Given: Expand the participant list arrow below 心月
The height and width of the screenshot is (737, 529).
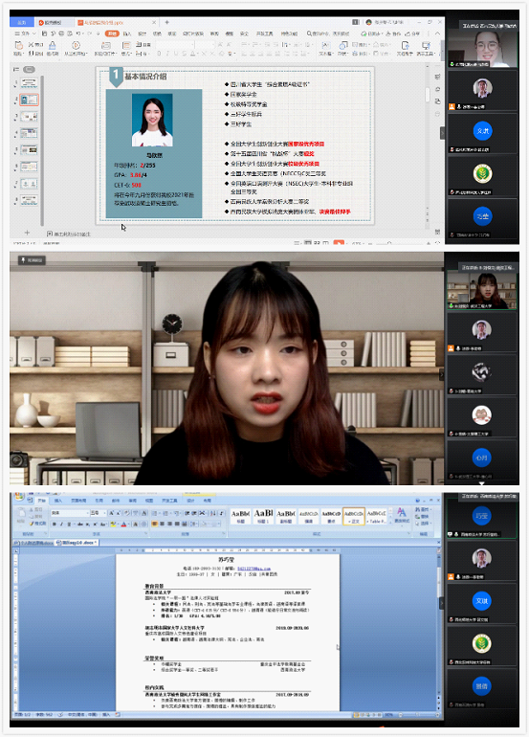Looking at the screenshot, I should pos(481,482).
